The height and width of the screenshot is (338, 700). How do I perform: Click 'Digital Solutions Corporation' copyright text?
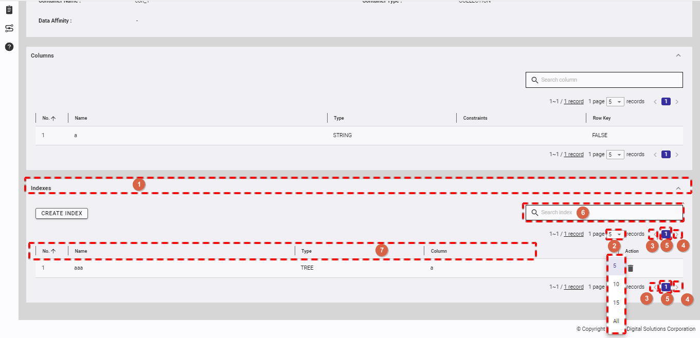(x=661, y=329)
